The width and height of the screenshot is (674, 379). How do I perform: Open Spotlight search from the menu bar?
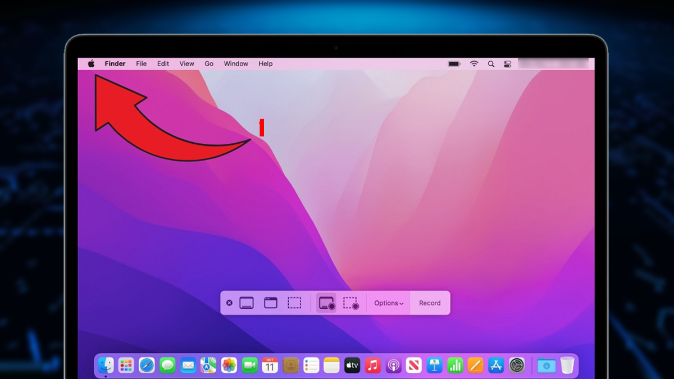point(491,63)
